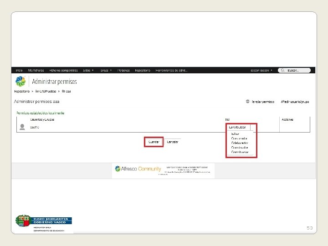Select Colaborador from the role list
This screenshot has height=246, width=328.
click(x=240, y=143)
